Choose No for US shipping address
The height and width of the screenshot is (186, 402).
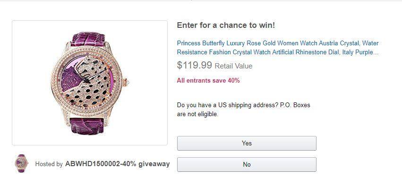click(247, 164)
